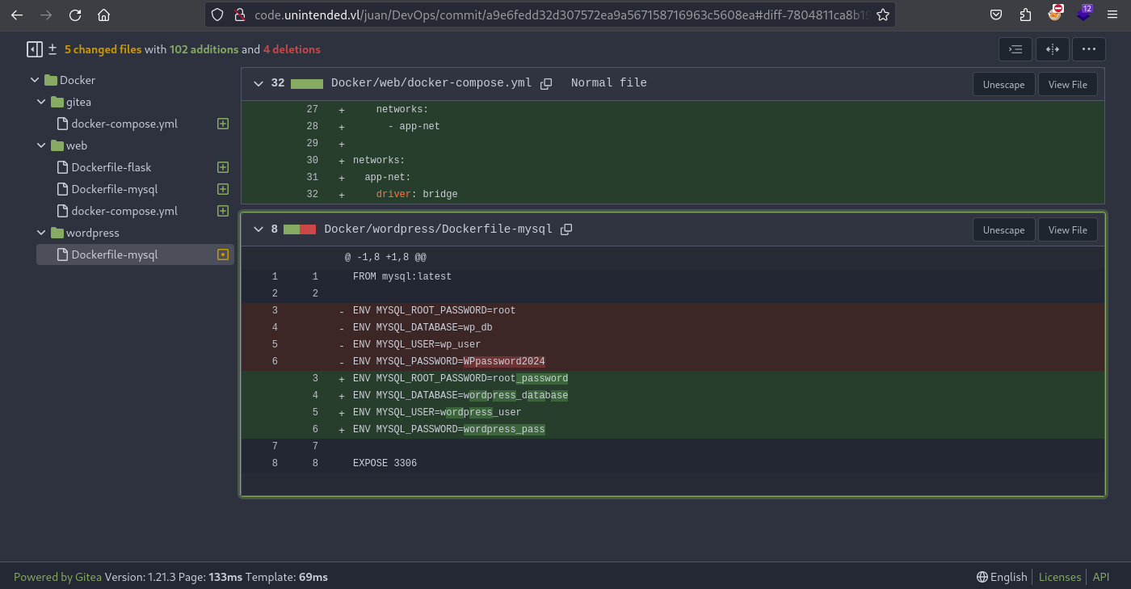Reload the current browser page
The height and width of the screenshot is (589, 1131).
74,15
